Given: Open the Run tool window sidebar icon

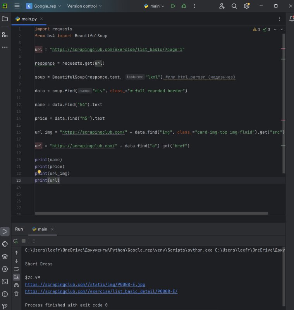Looking at the screenshot, I should point(5,231).
